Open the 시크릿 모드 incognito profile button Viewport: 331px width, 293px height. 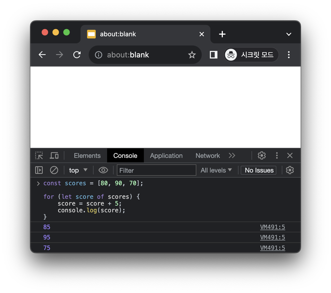[x=251, y=55]
